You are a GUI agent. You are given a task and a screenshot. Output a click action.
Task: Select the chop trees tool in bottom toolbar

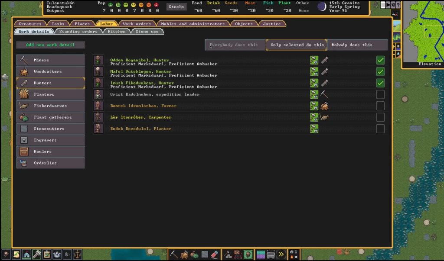click(184, 254)
